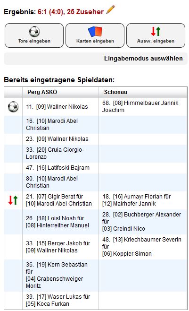Select goal entry 33. Gruia Giorgio-Lorenzo
The image size is (189, 311).
[x=55, y=153]
